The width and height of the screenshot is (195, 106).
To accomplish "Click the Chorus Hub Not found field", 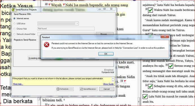I will pos(66,29).
